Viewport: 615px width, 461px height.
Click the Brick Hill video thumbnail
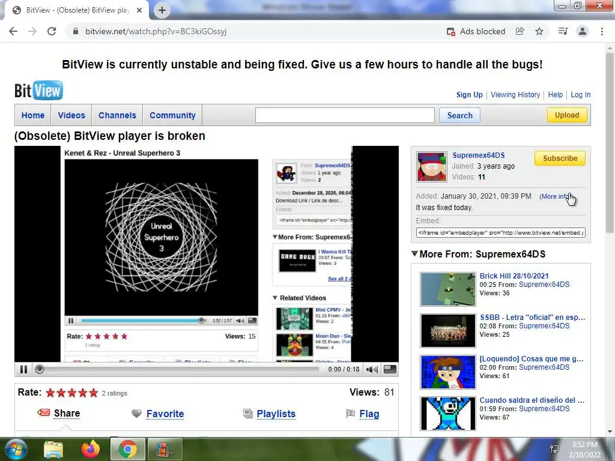[447, 289]
